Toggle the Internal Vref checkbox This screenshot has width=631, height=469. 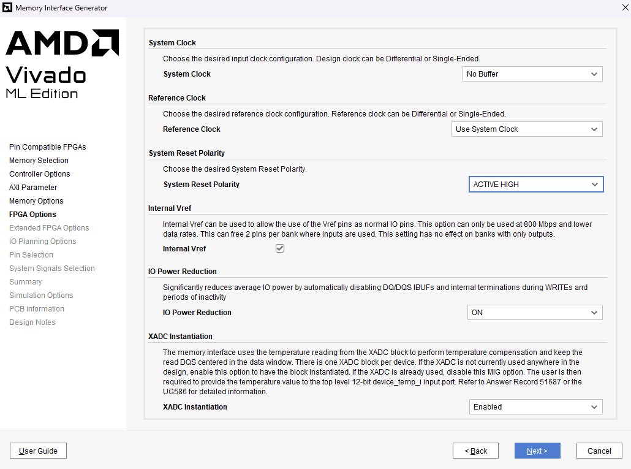(x=280, y=249)
